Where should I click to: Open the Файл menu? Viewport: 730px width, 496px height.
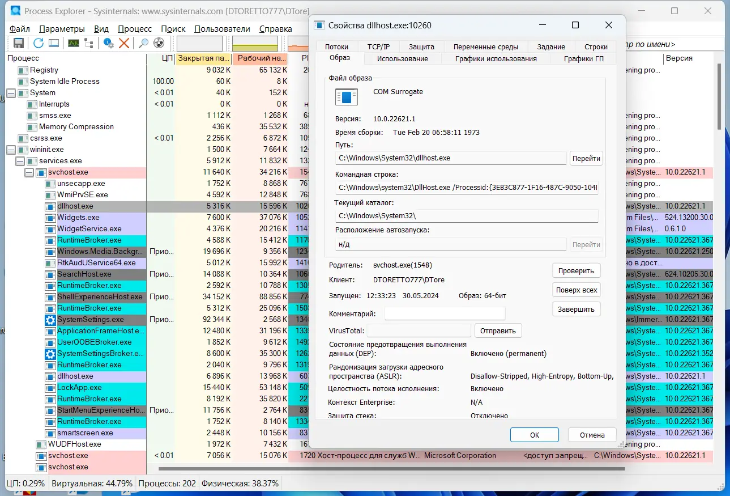20,29
